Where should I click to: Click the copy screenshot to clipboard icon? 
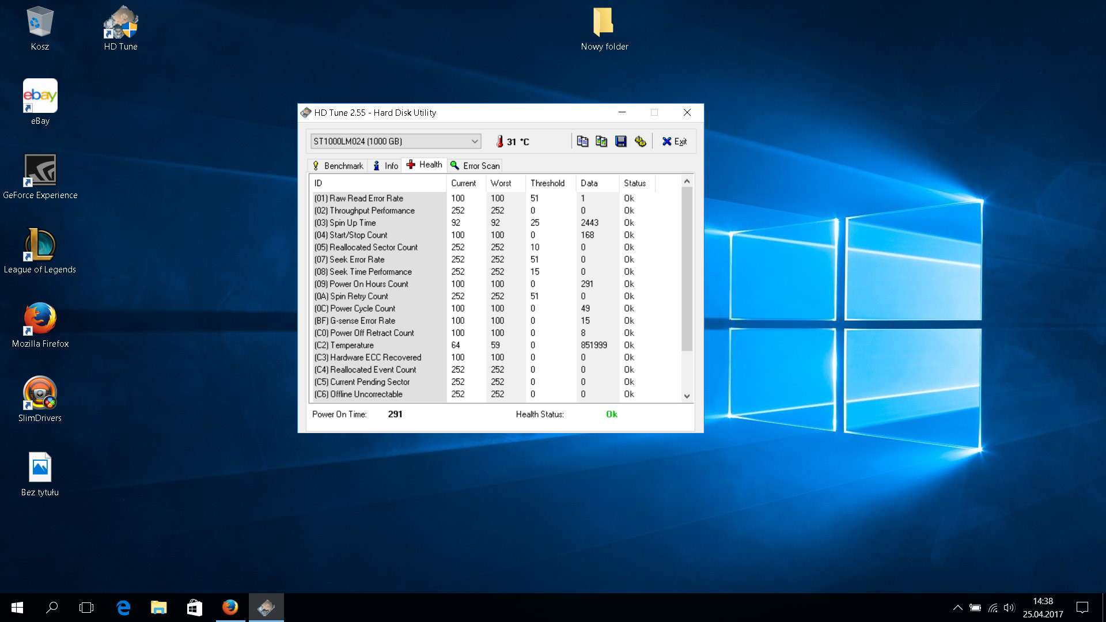coord(601,141)
